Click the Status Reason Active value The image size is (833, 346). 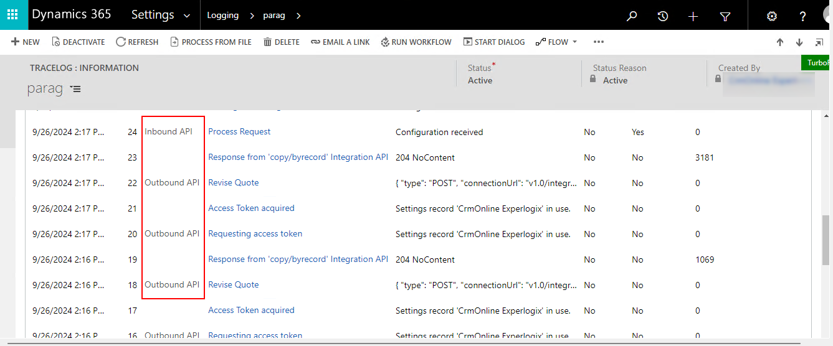click(x=615, y=80)
